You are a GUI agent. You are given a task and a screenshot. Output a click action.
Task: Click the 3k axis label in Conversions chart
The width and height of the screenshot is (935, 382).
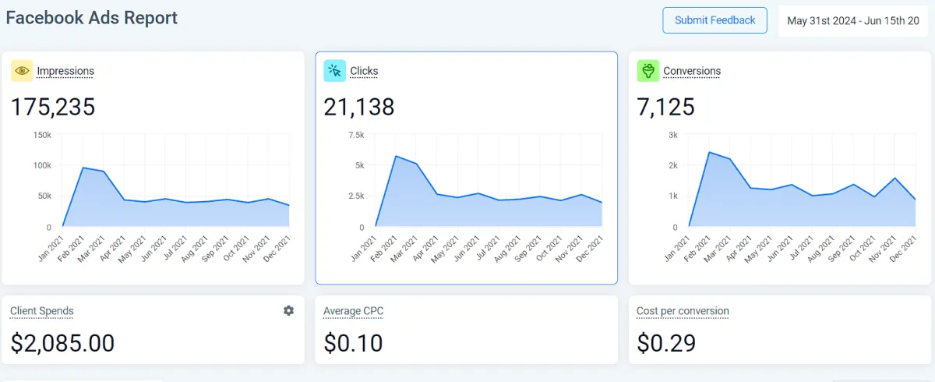(x=672, y=135)
